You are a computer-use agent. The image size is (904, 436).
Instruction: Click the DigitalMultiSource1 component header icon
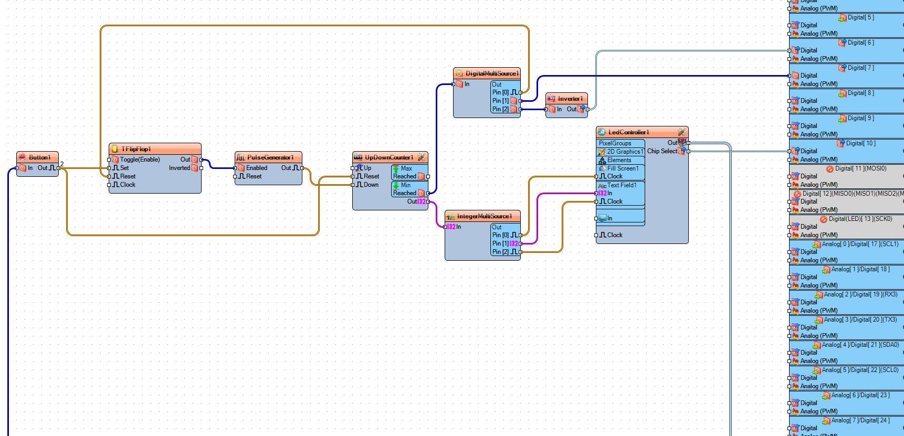(x=459, y=73)
